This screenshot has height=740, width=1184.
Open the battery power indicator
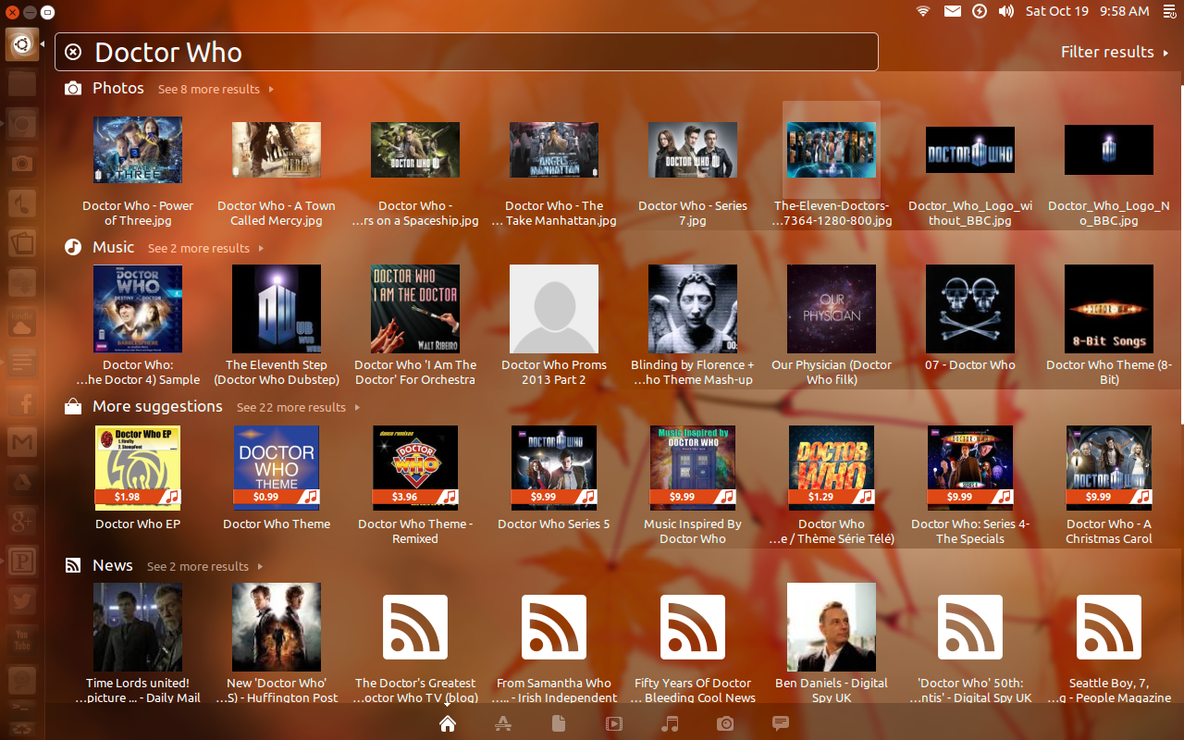click(980, 11)
